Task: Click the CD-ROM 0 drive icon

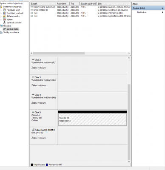Action: (x=33, y=130)
